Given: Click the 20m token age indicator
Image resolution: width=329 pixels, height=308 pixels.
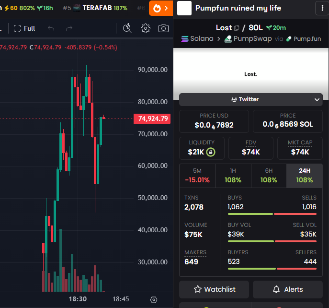Looking at the screenshot, I should coord(276,28).
